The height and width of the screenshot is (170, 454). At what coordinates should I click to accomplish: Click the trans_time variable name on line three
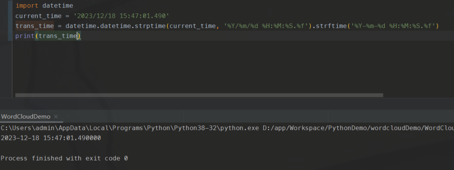pyautogui.click(x=35, y=26)
